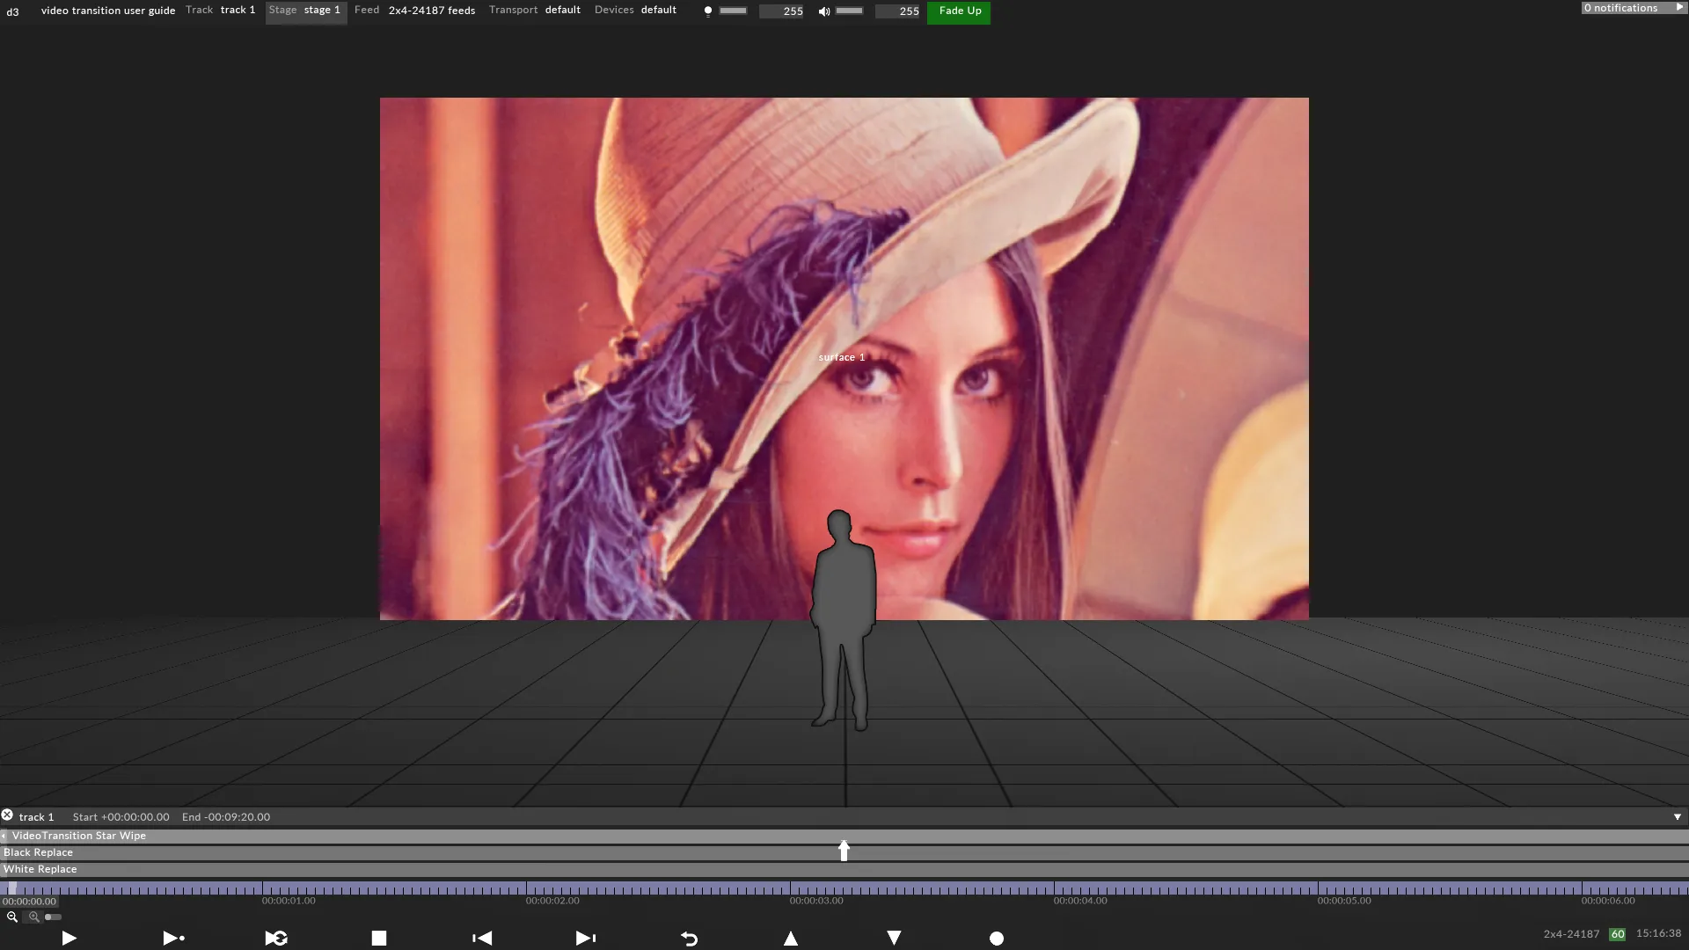This screenshot has width=1689, height=950.
Task: Stop playback using the Stop icon
Action: coord(379,938)
